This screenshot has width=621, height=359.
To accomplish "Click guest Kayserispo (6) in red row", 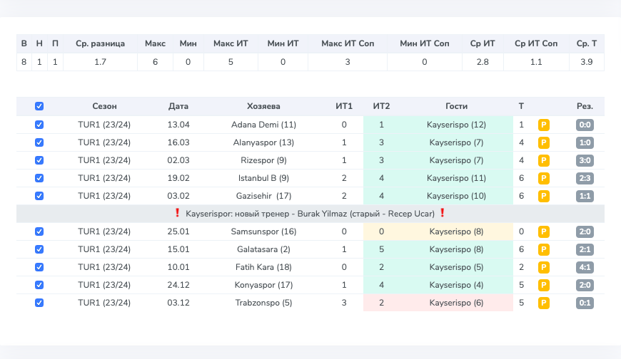I will pos(456,303).
